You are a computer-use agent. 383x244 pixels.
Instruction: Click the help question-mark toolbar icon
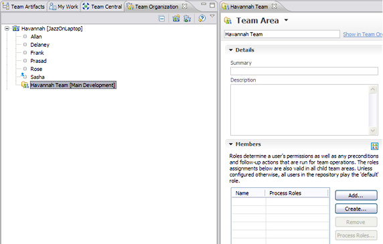click(202, 18)
